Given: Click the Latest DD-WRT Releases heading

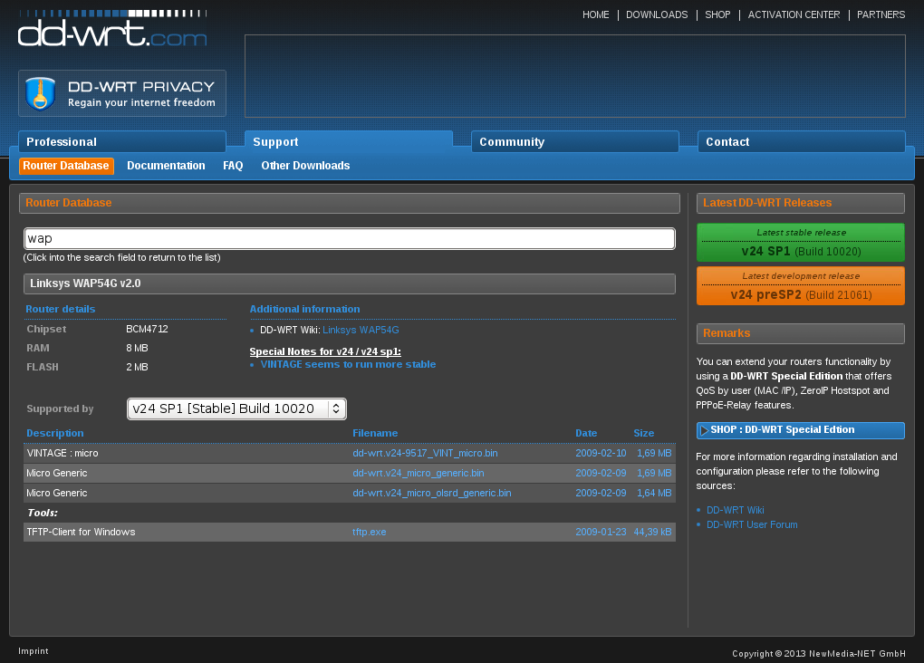Looking at the screenshot, I should click(801, 203).
